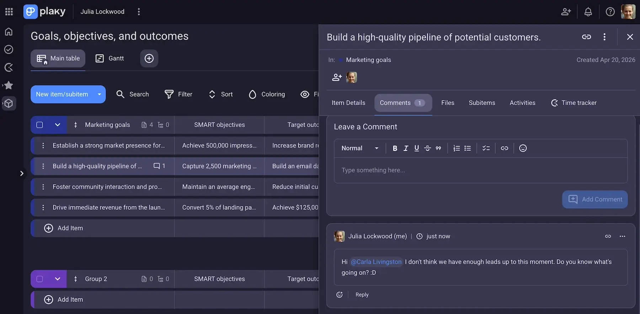Focus the comment text field

tap(481, 170)
